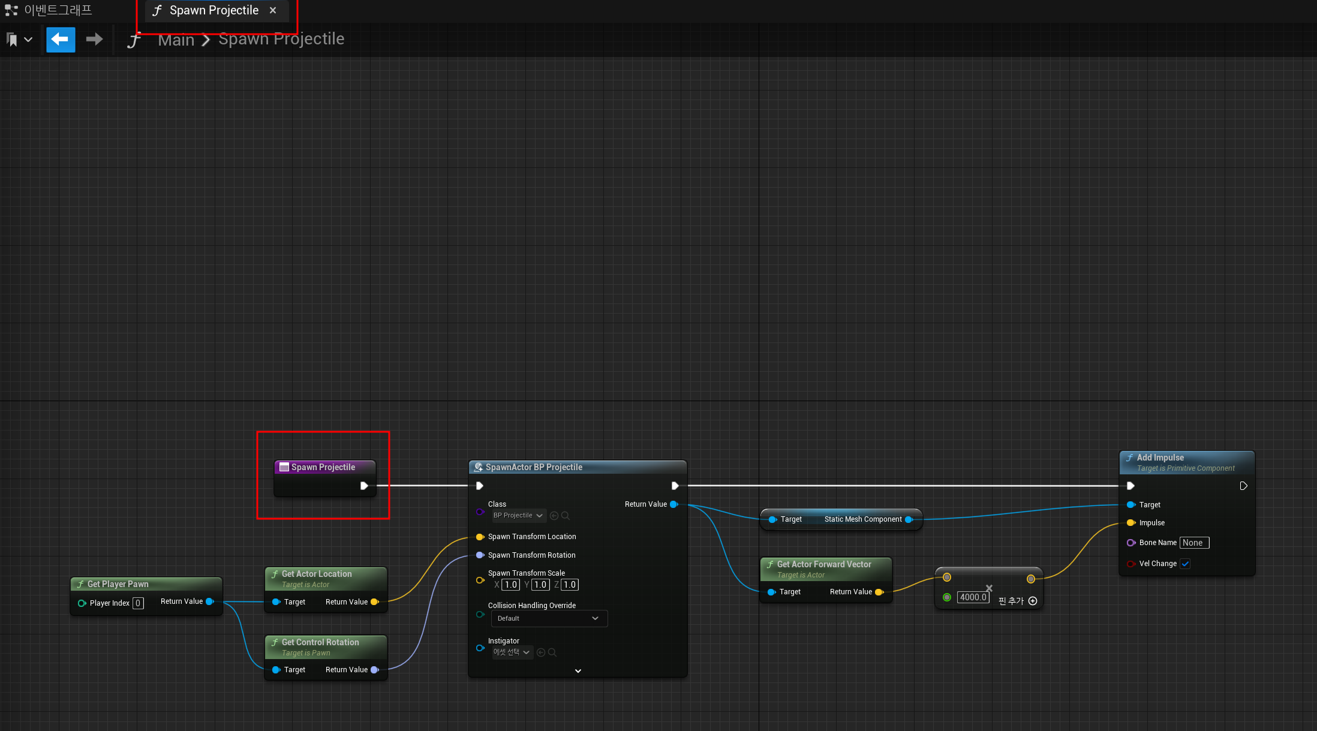The width and height of the screenshot is (1317, 731).
Task: Click the blue back navigation arrow
Action: (x=61, y=40)
